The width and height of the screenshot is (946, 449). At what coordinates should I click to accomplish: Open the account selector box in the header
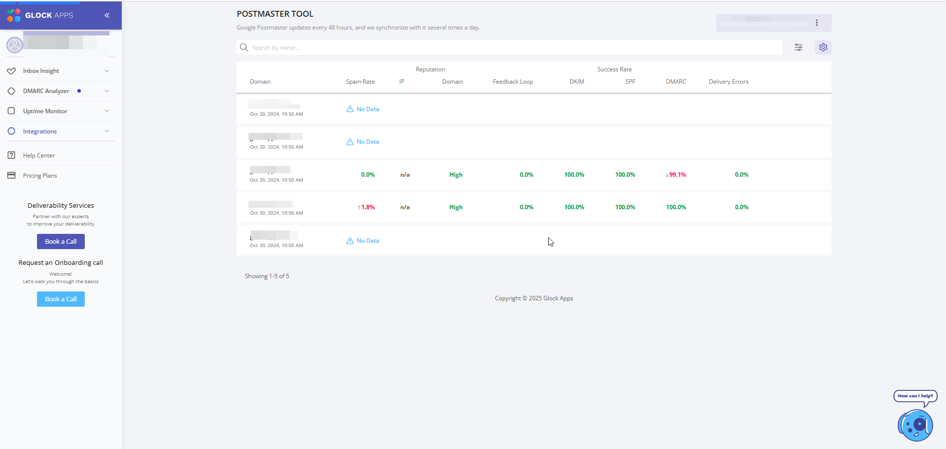774,23
